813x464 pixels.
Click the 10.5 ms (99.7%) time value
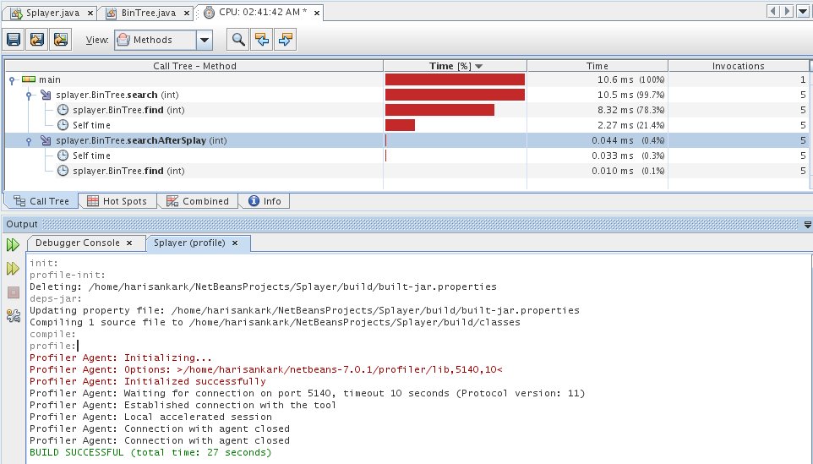pyautogui.click(x=630, y=95)
